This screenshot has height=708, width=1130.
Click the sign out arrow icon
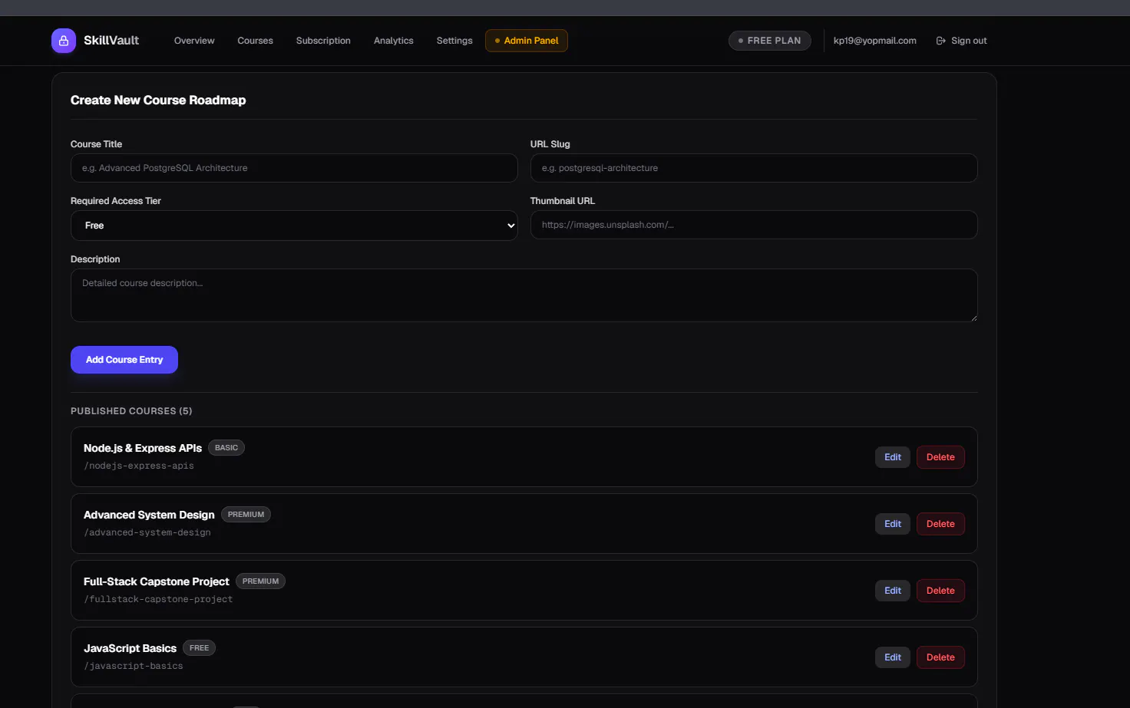tap(941, 41)
